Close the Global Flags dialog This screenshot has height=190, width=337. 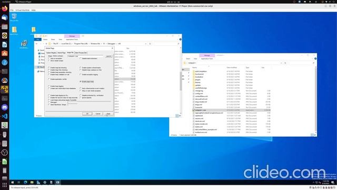pyautogui.click(x=112, y=48)
